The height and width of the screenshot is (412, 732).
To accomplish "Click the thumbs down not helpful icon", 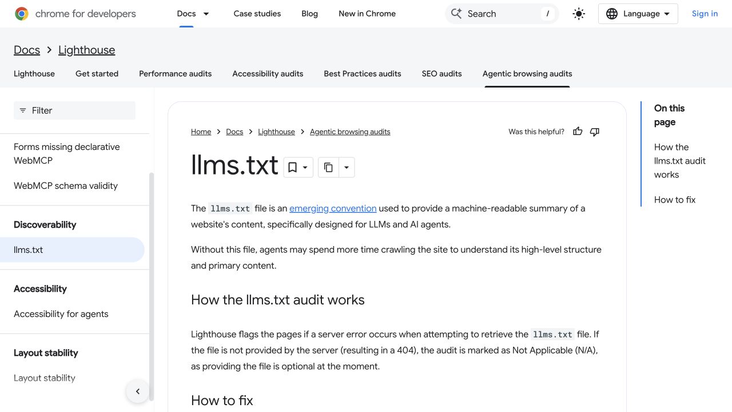I will pos(595,132).
